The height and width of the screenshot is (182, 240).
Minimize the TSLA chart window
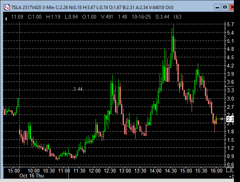click(x=217, y=6)
